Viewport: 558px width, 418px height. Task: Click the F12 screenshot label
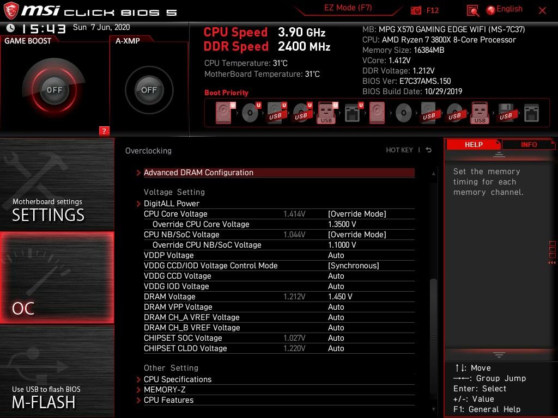click(x=432, y=10)
